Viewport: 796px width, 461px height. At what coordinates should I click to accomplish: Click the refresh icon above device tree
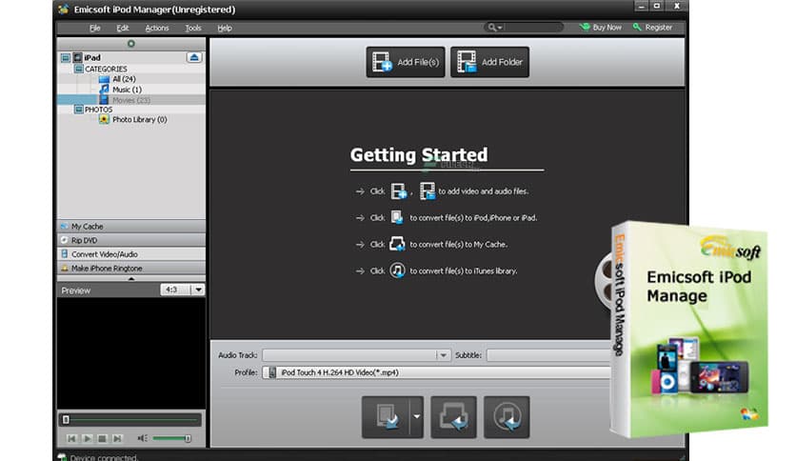pos(131,44)
